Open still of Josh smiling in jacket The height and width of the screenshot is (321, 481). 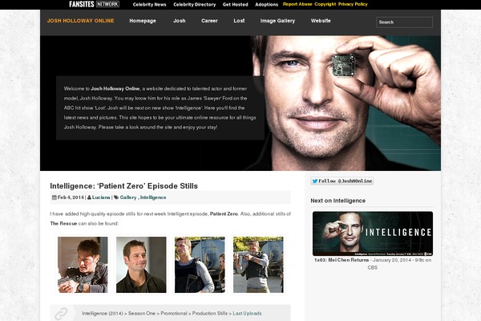141,265
